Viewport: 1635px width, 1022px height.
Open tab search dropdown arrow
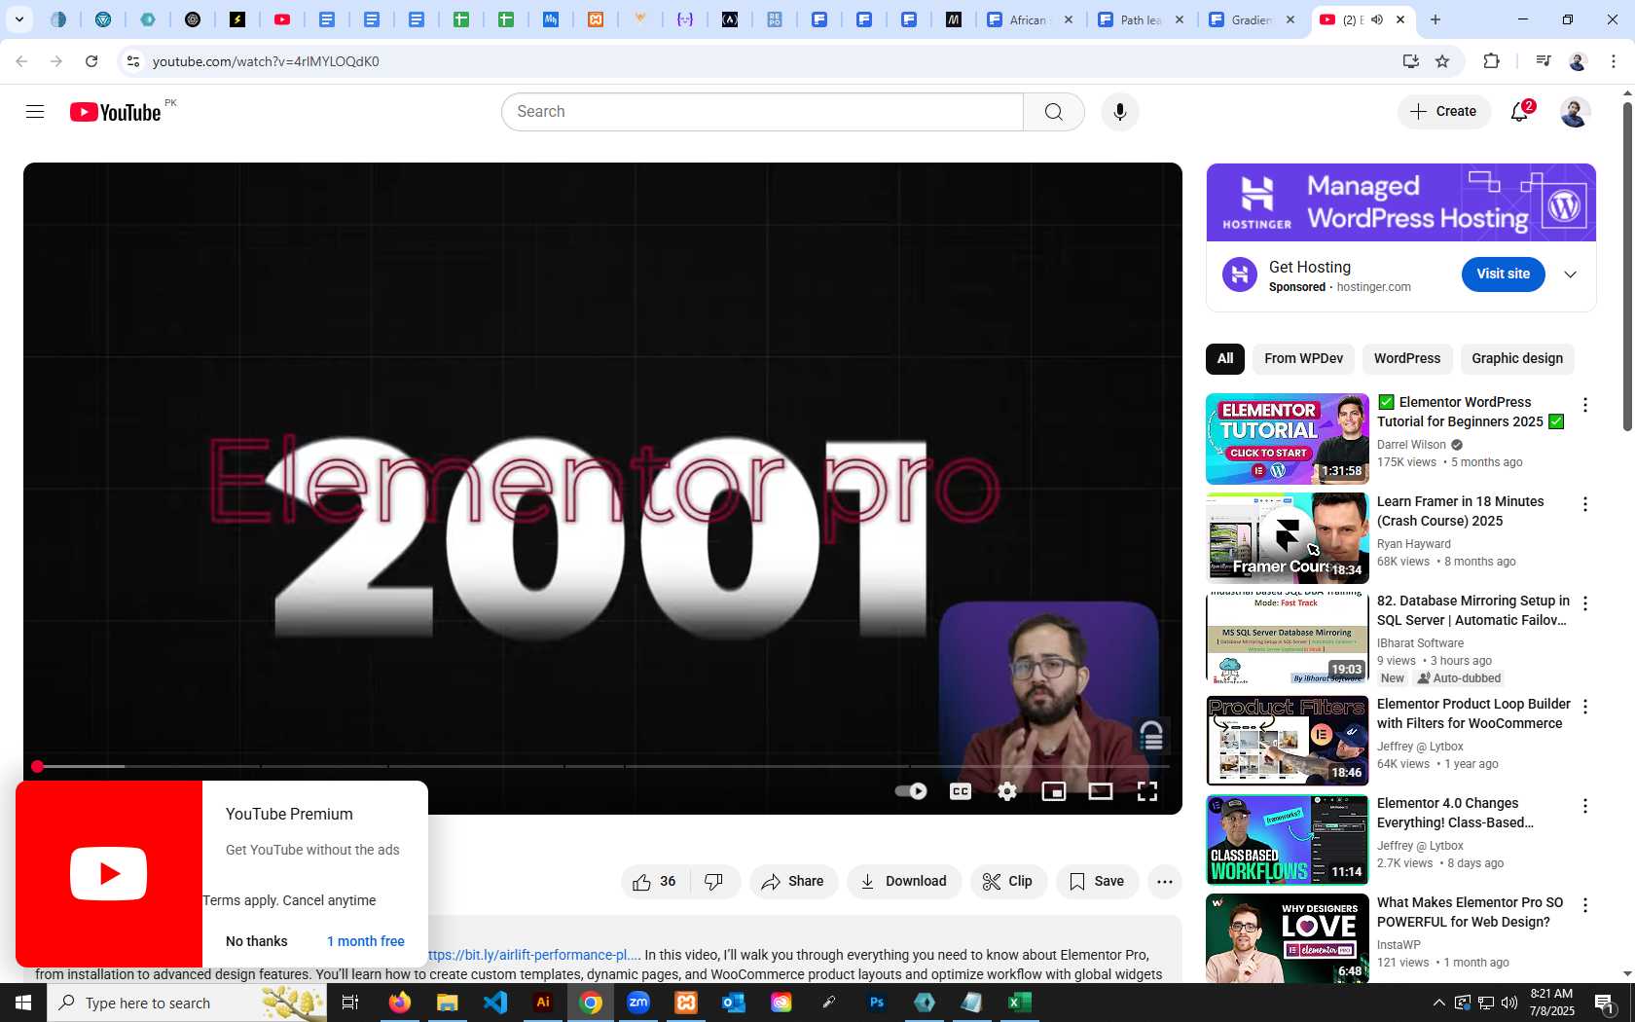18,19
